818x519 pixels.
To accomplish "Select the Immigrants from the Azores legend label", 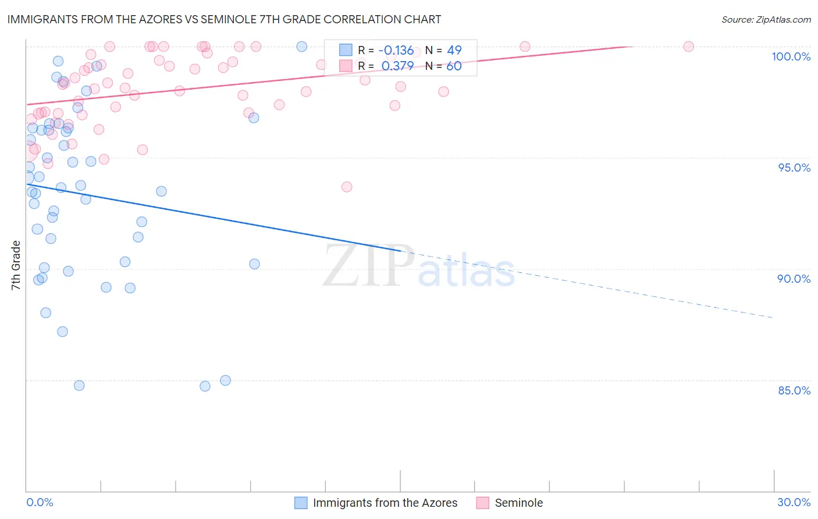I will point(385,503).
